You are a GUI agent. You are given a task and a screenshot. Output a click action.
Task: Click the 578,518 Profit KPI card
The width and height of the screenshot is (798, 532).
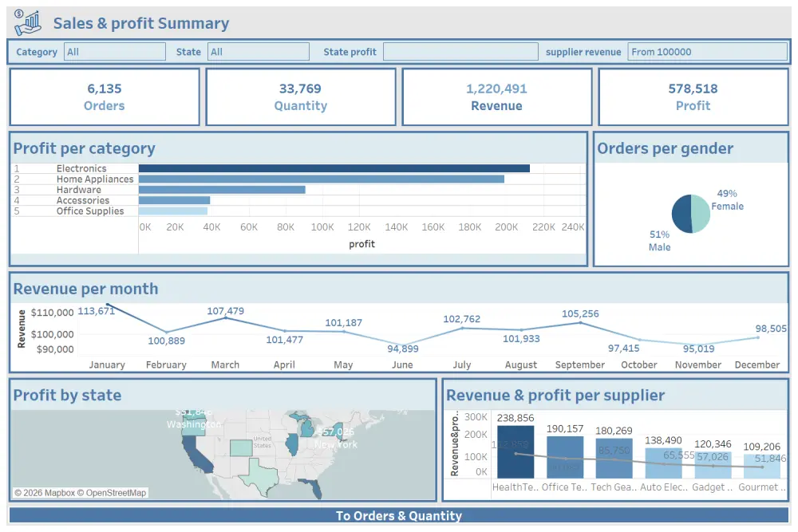pos(693,96)
